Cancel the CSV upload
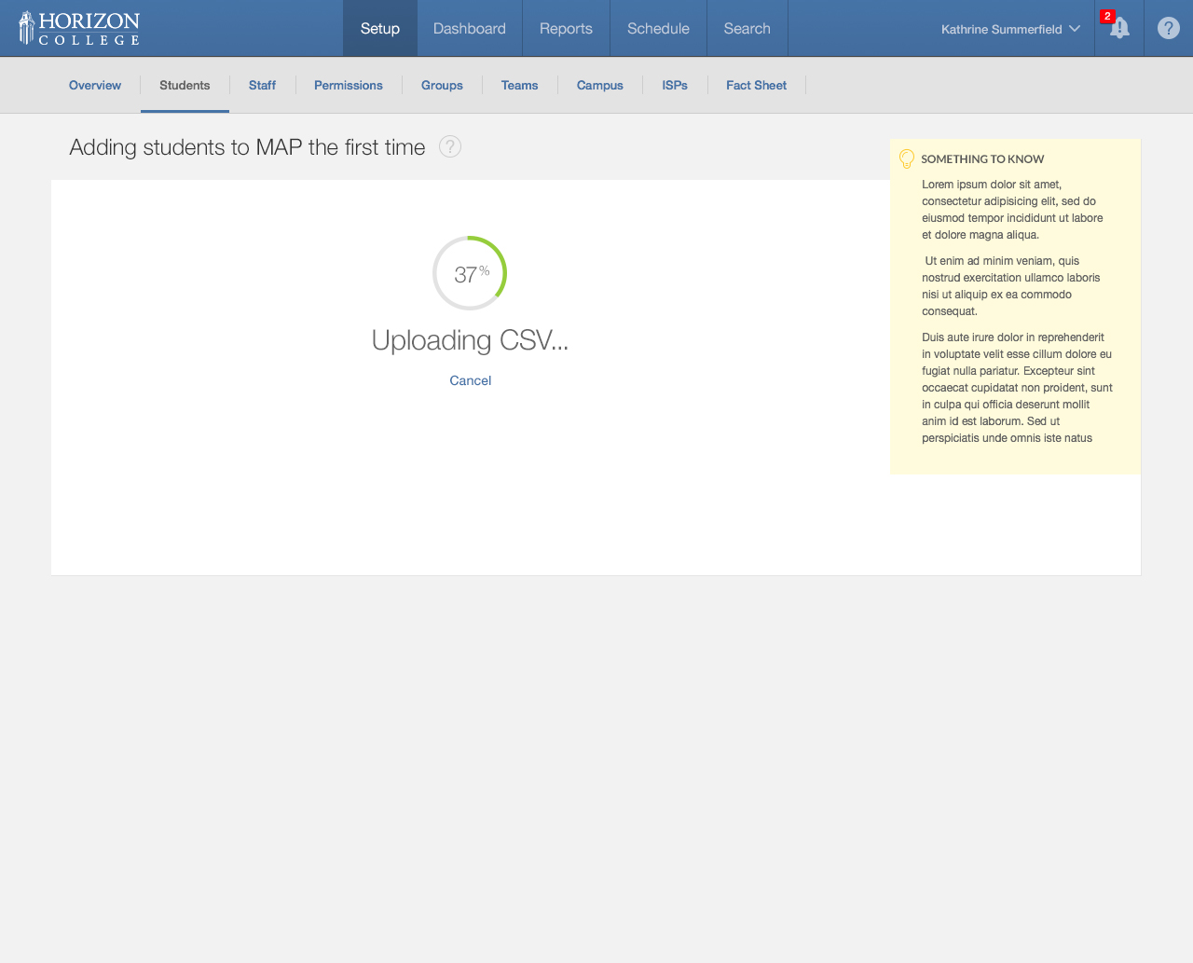This screenshot has width=1193, height=963. point(470,380)
